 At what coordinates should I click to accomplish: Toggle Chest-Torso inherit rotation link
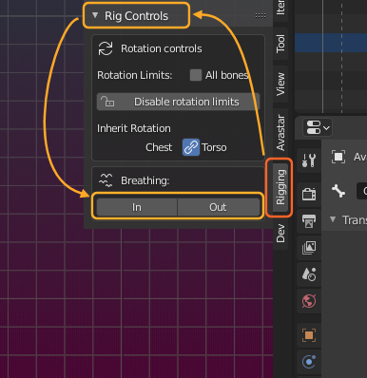(191, 147)
